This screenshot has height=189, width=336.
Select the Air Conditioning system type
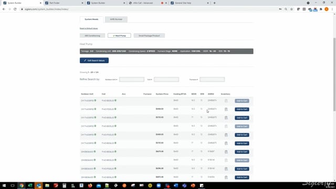click(92, 36)
